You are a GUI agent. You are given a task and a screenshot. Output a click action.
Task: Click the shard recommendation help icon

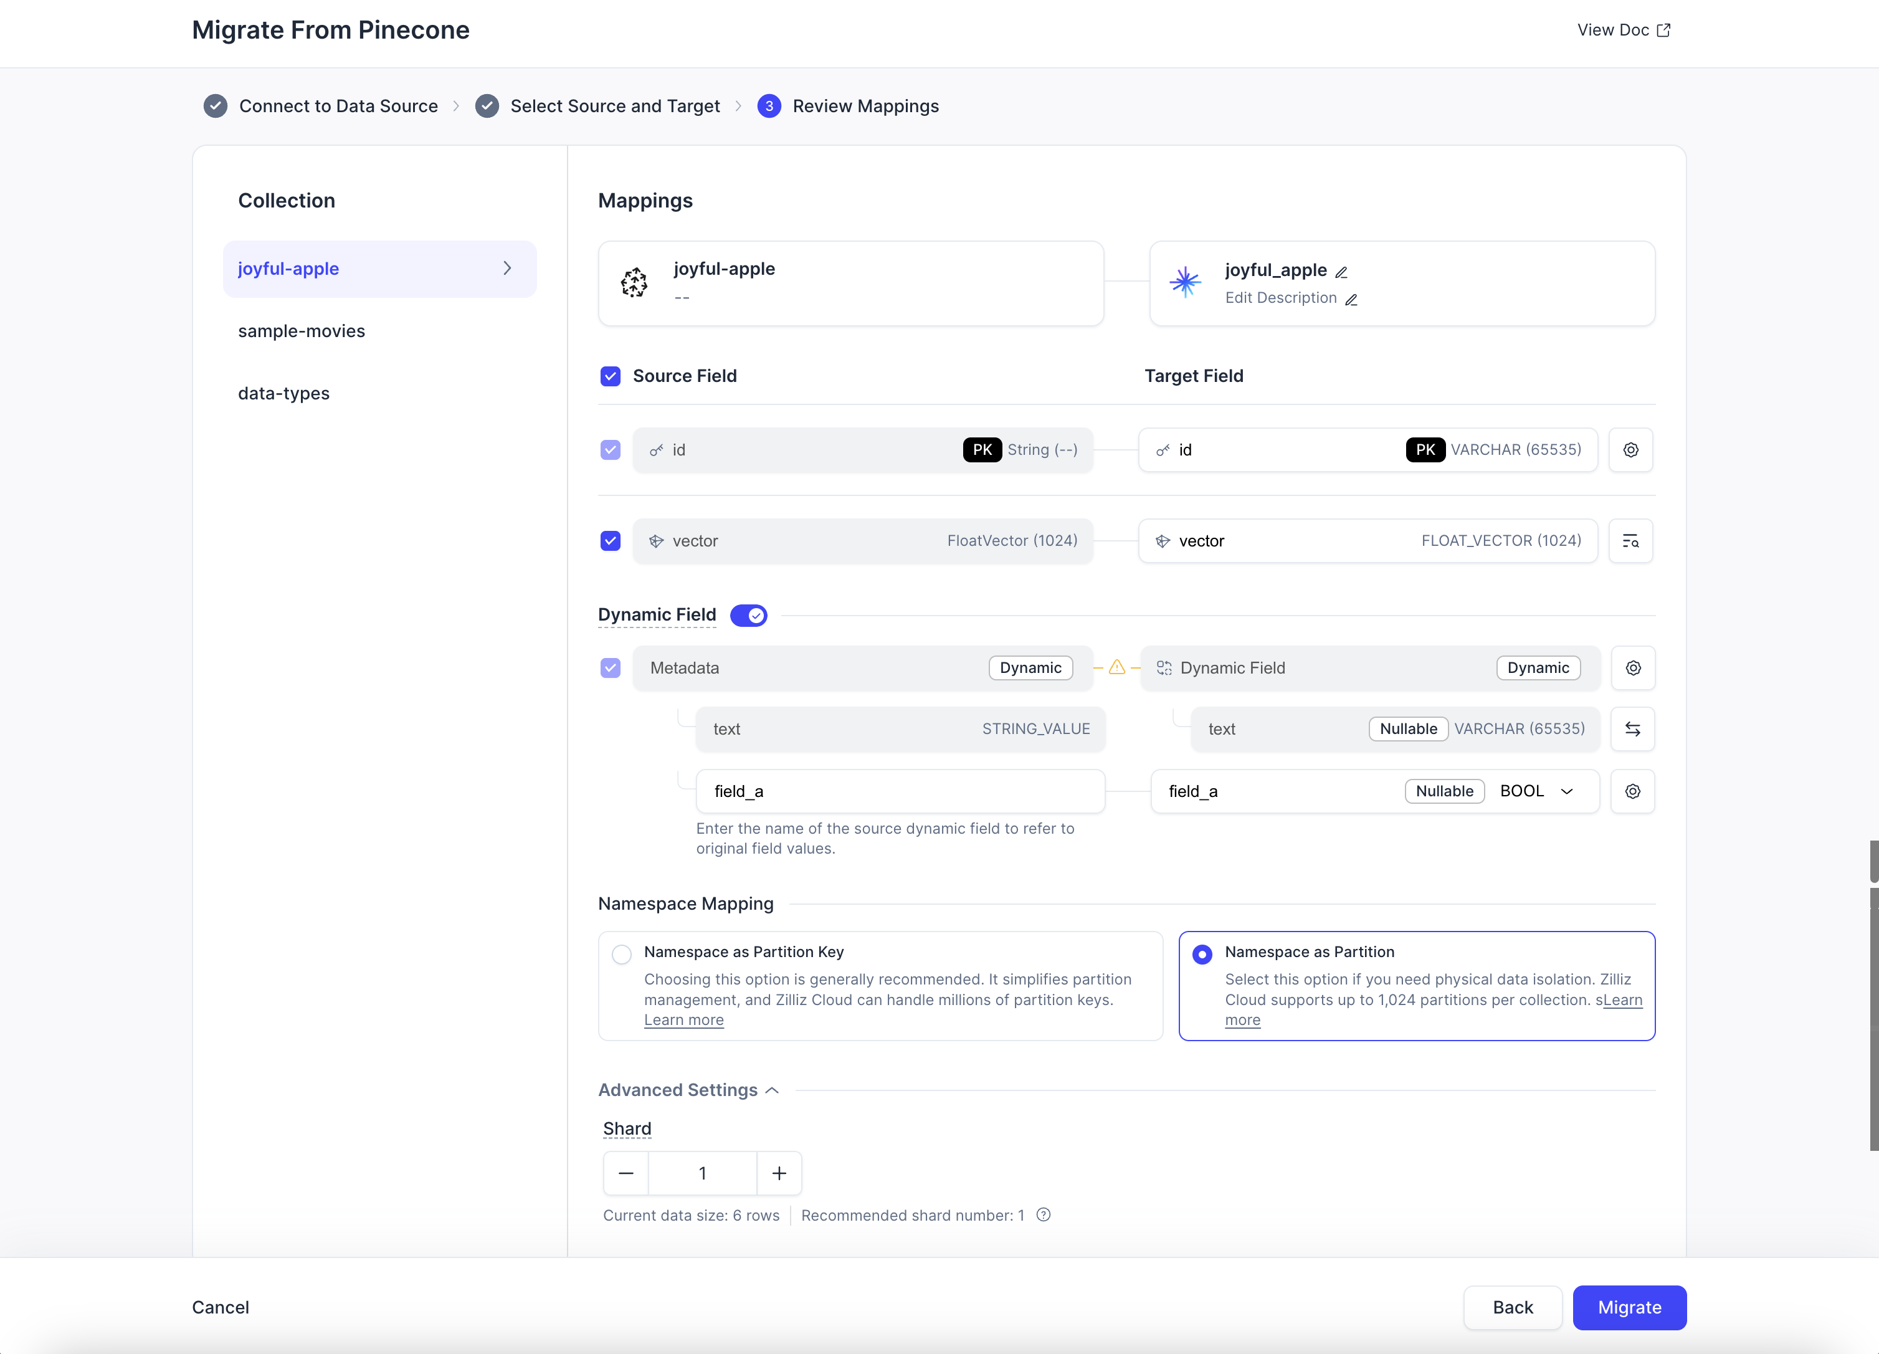pos(1044,1215)
